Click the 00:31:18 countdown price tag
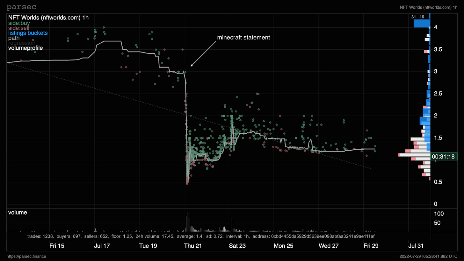 tap(444, 157)
